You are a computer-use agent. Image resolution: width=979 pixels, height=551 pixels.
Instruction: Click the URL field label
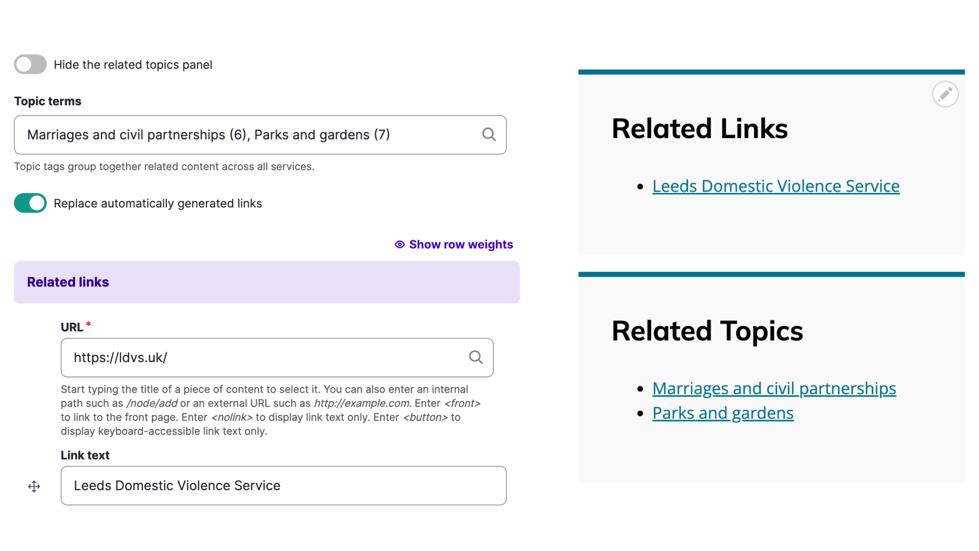[72, 327]
